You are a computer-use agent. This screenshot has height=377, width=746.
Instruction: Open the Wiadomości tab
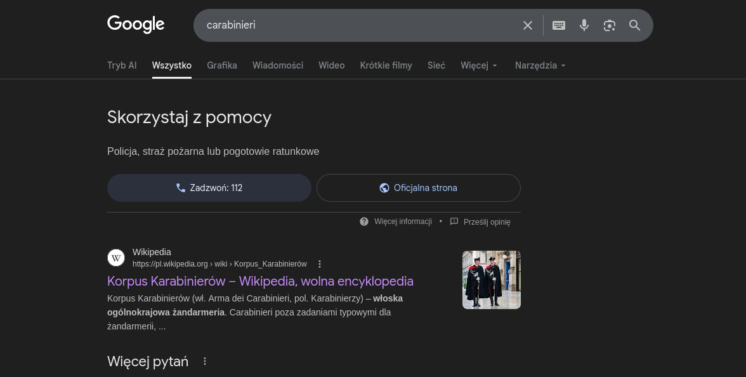click(x=278, y=65)
